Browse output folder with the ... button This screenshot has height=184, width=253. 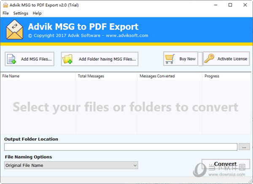pyautogui.click(x=244, y=147)
